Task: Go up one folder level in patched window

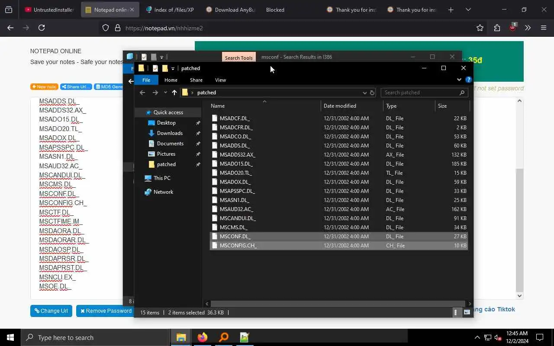Action: pos(174,93)
